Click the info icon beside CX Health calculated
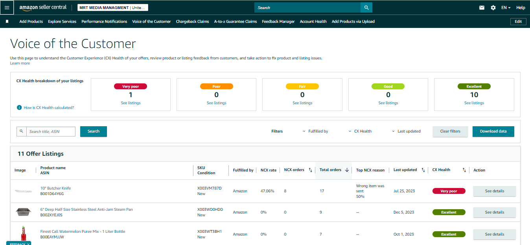This screenshot has width=530, height=245. tap(19, 107)
